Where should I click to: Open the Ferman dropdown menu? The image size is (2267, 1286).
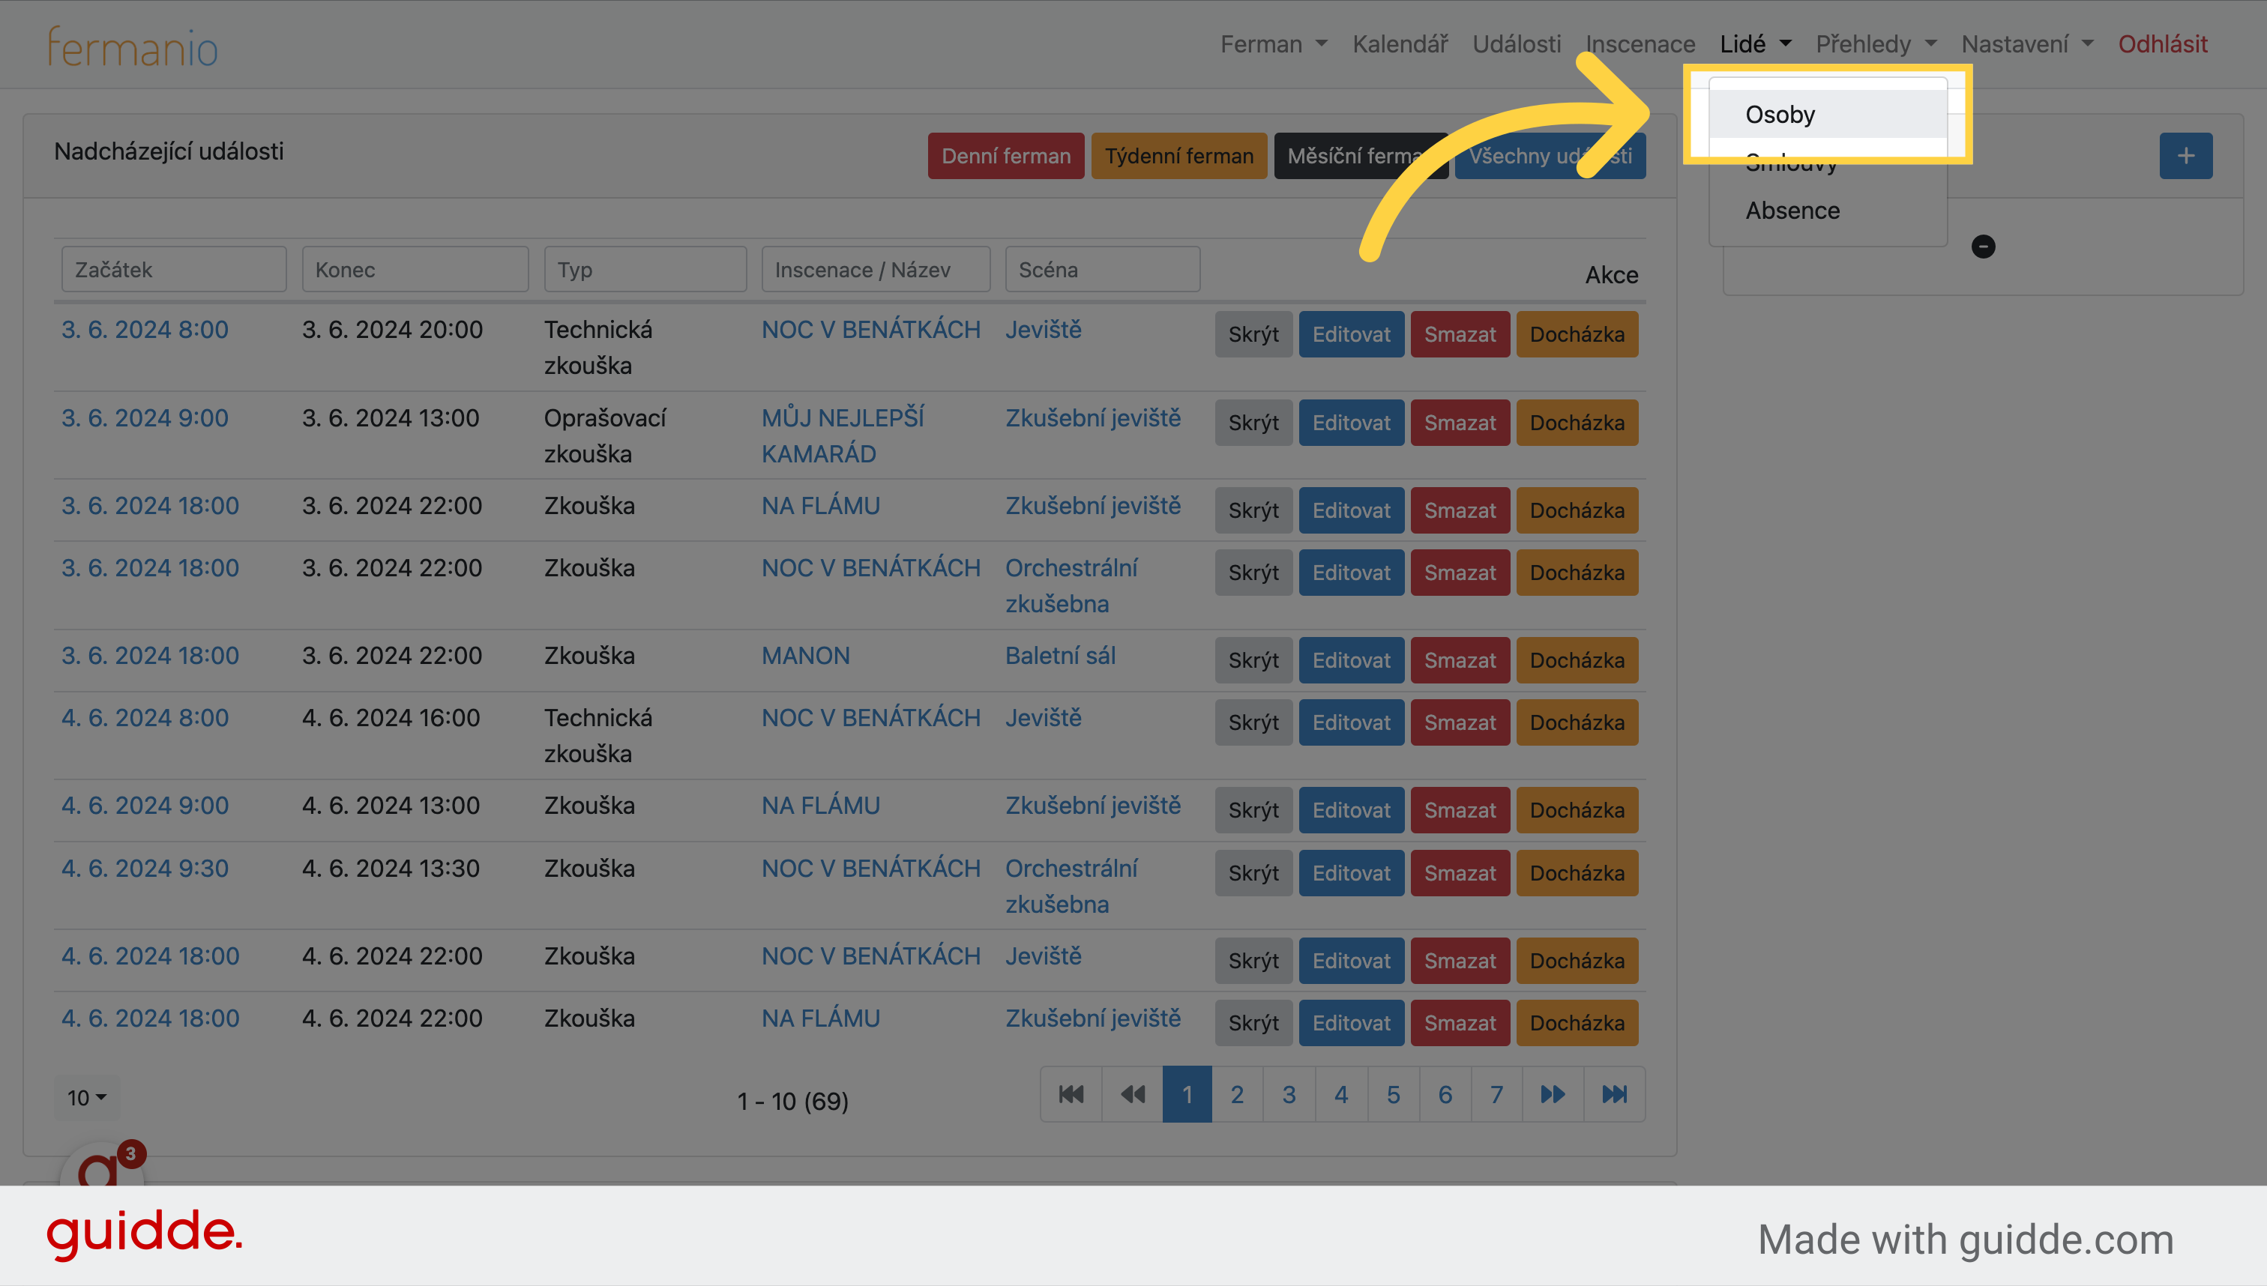coord(1273,44)
